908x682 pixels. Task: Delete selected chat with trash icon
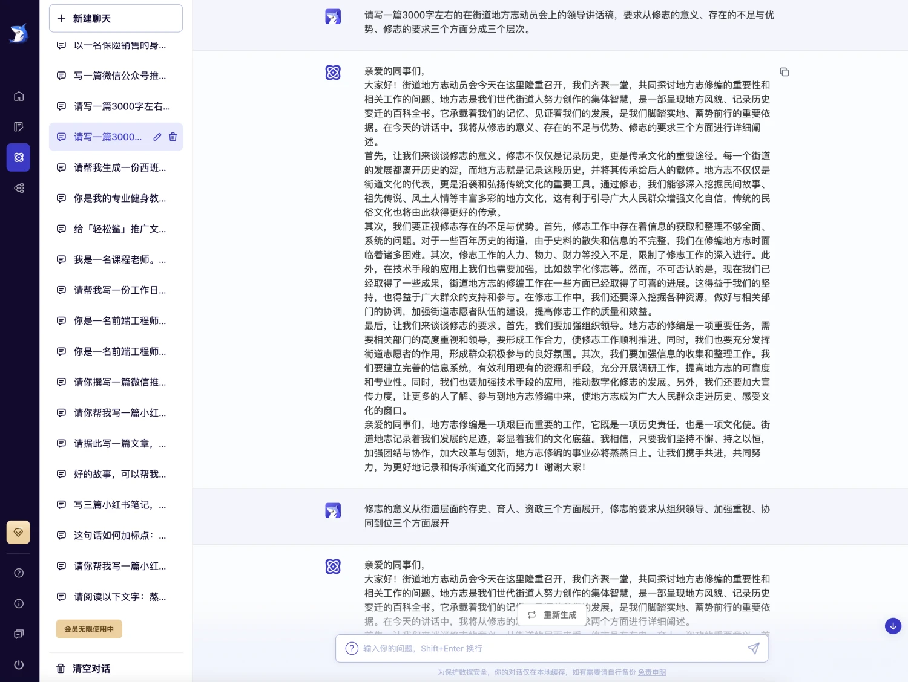[x=173, y=137]
